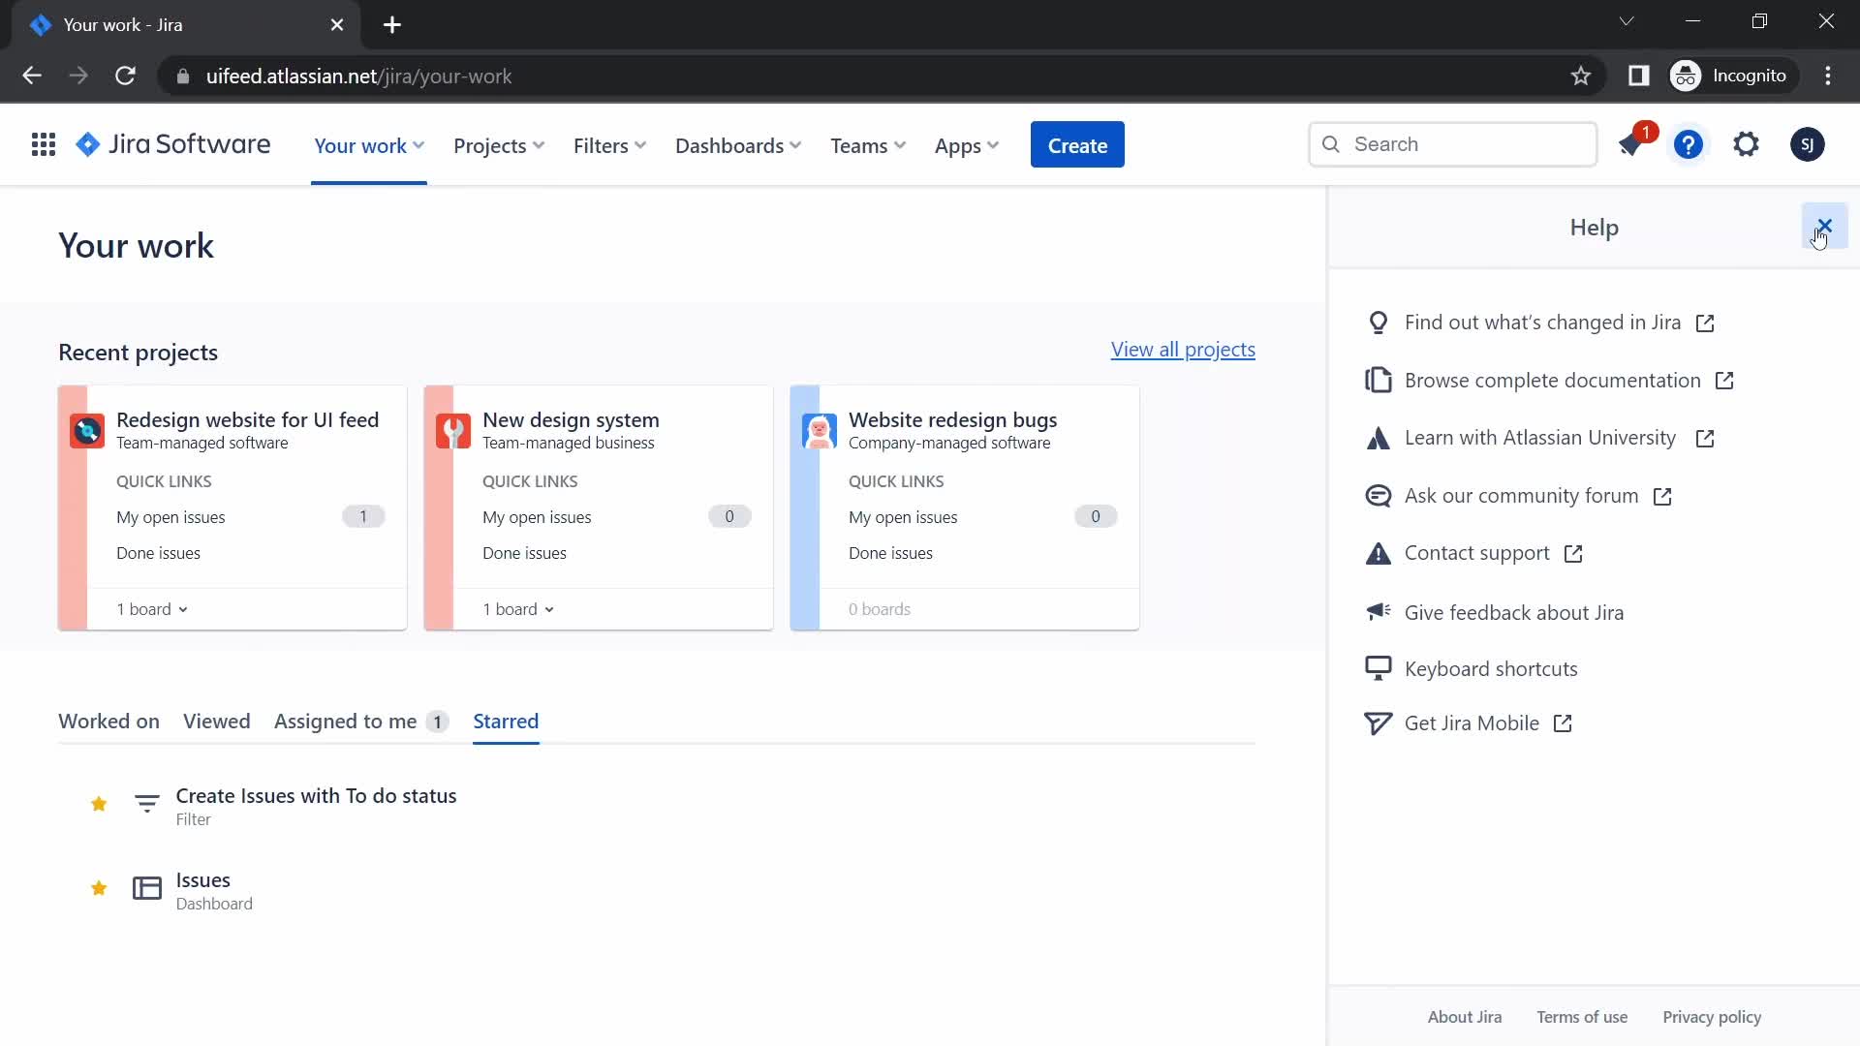The image size is (1860, 1046).
Task: Click the Atlassian University logo icon
Action: (1378, 439)
